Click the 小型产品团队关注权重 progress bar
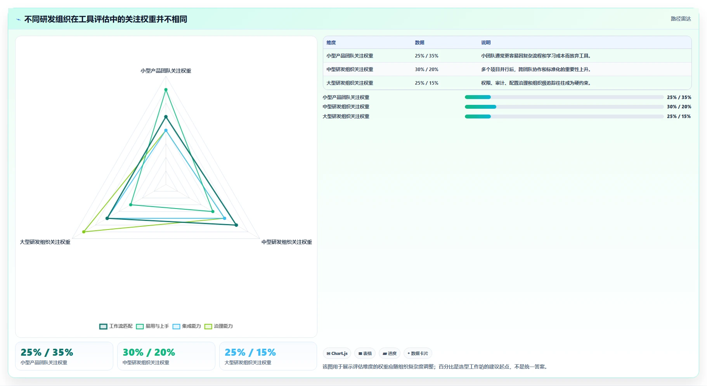This screenshot has height=386, width=707. tap(564, 97)
